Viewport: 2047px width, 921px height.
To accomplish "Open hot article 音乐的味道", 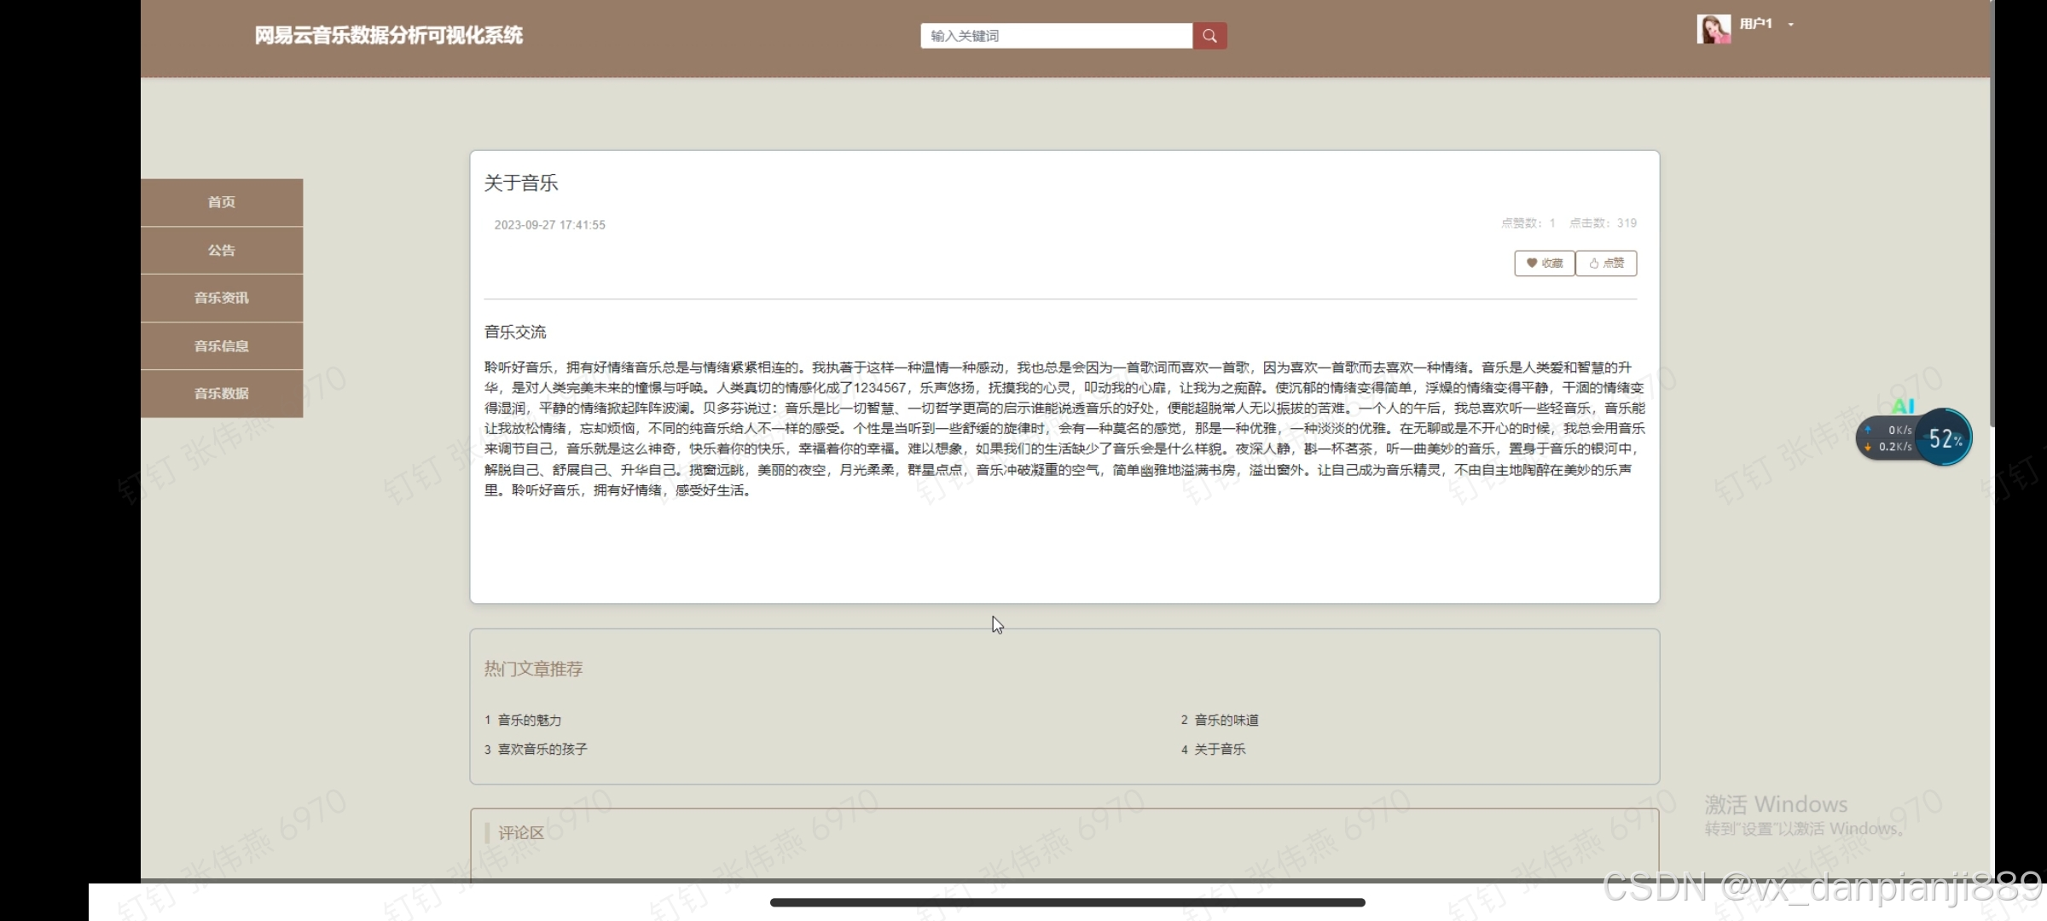I will (1226, 721).
